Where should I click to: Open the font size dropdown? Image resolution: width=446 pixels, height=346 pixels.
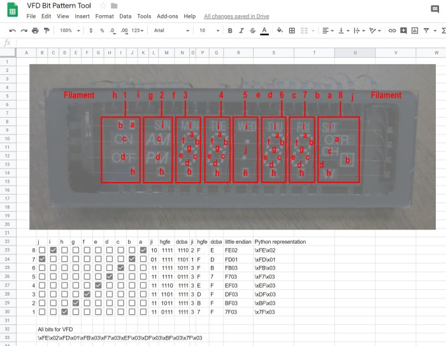pyautogui.click(x=210, y=31)
